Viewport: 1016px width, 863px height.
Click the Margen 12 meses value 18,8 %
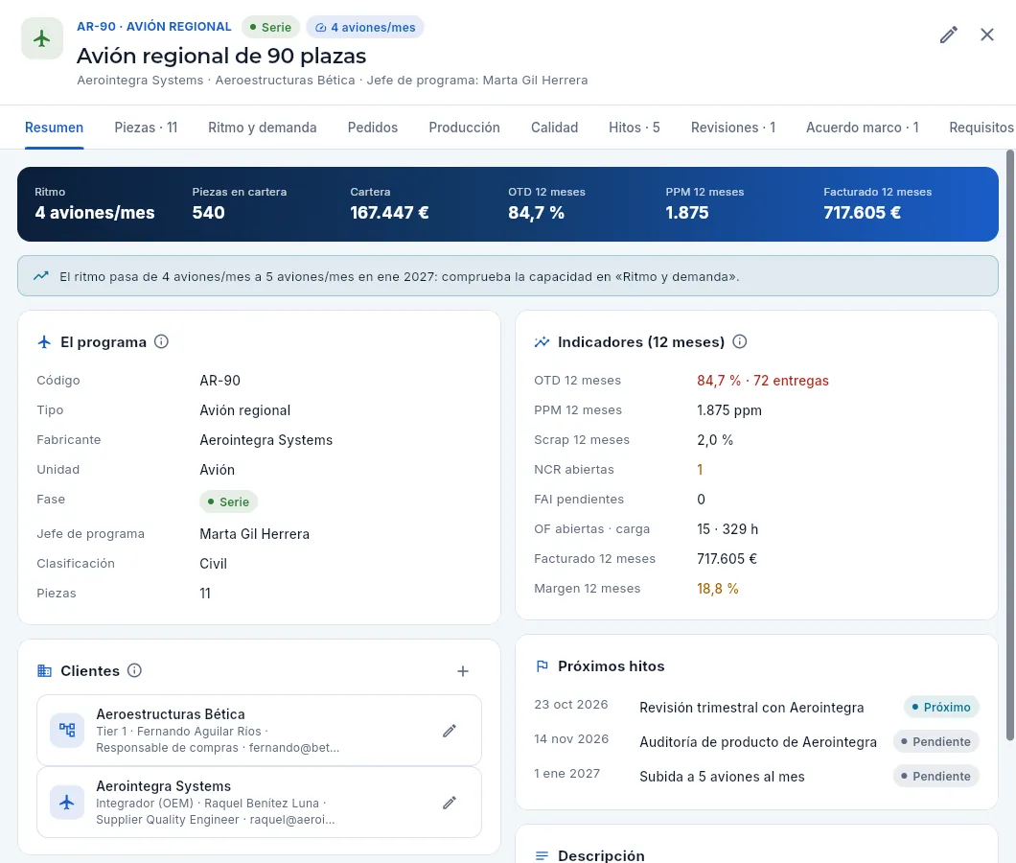click(717, 589)
